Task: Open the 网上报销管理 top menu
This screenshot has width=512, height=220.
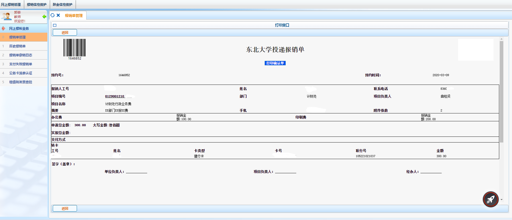Action: tap(11, 5)
